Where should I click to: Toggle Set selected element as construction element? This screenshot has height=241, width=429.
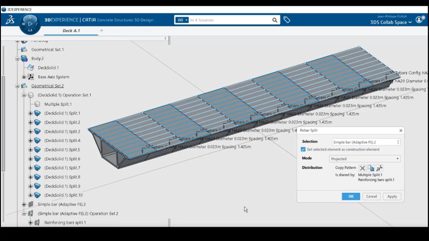tap(303, 150)
